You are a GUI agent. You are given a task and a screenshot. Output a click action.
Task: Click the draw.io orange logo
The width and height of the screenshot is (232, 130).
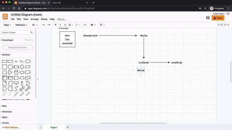(5, 17)
